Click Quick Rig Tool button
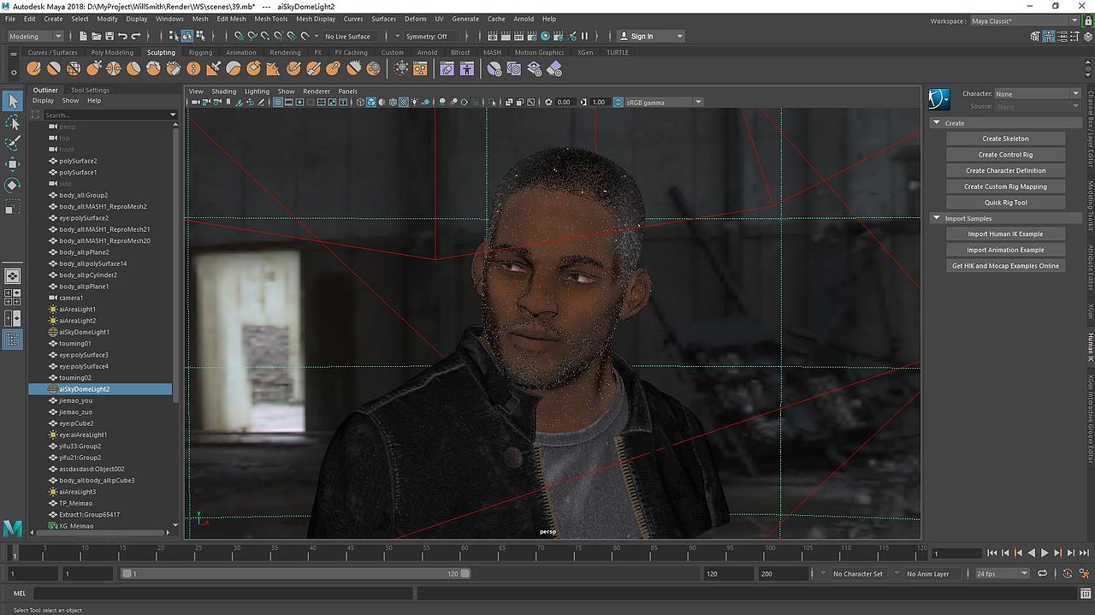This screenshot has height=615, width=1095. [x=1005, y=203]
